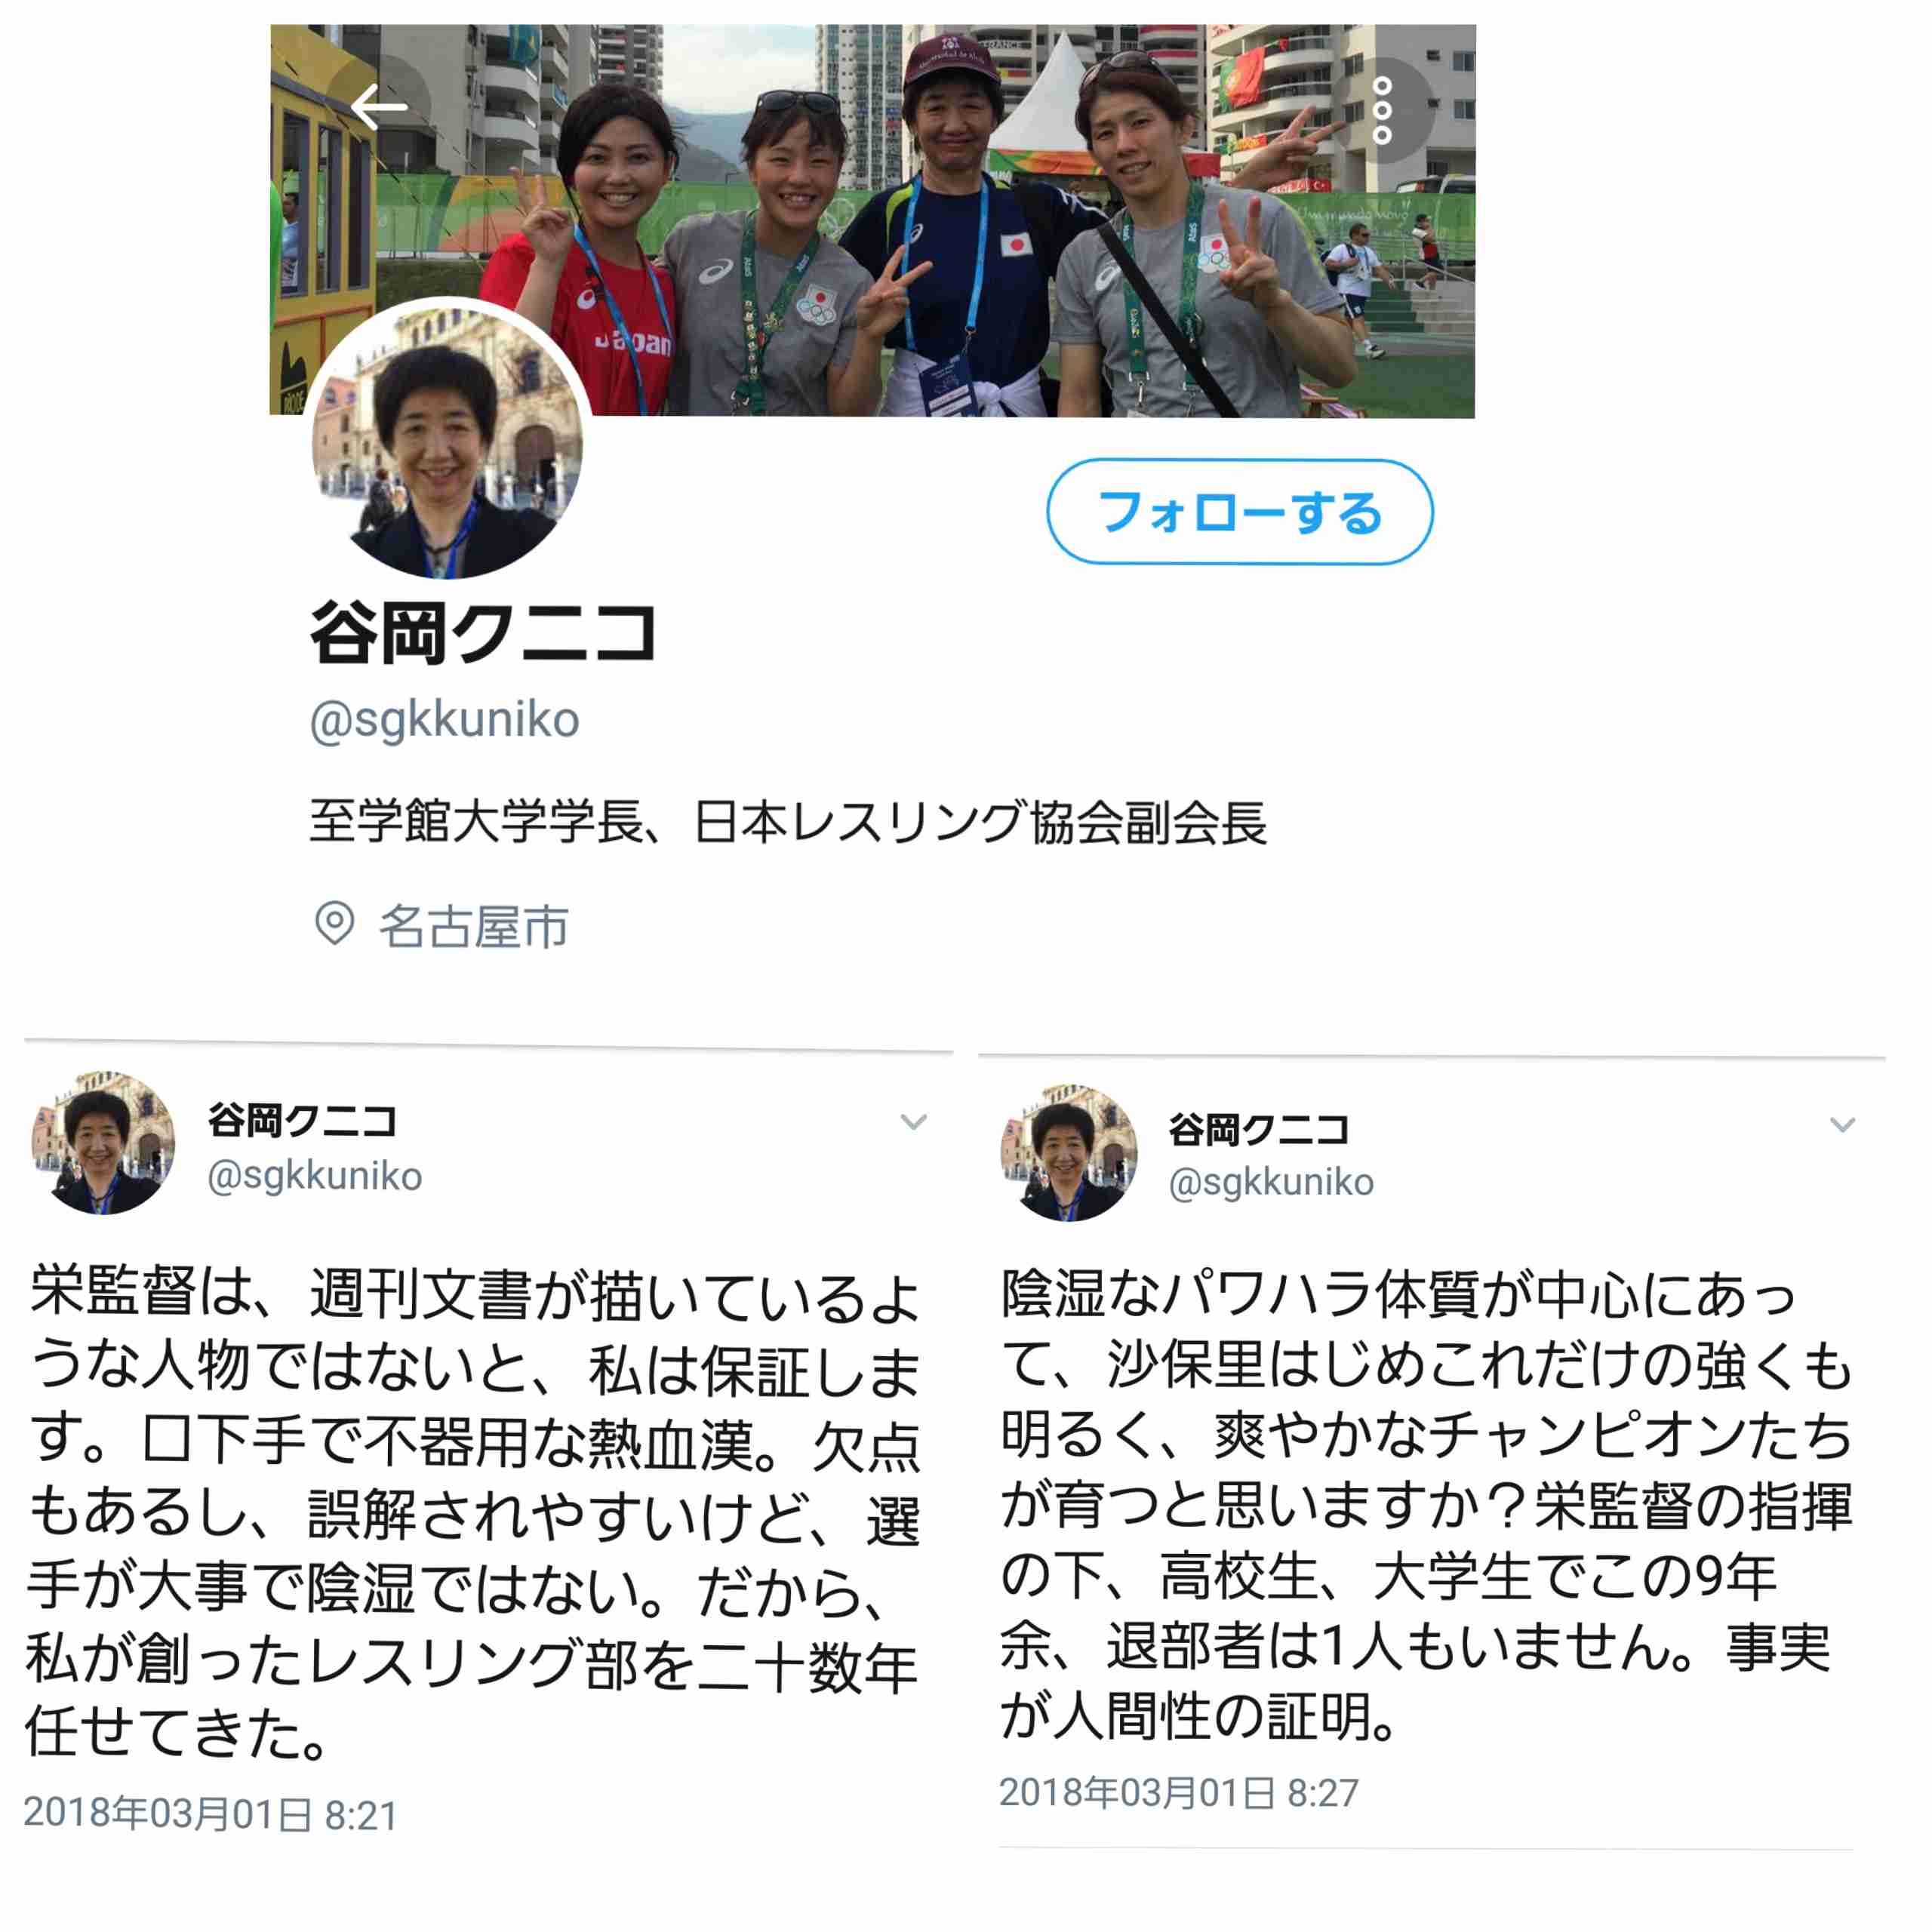Tap the back arrow on header photo

pos(379,107)
